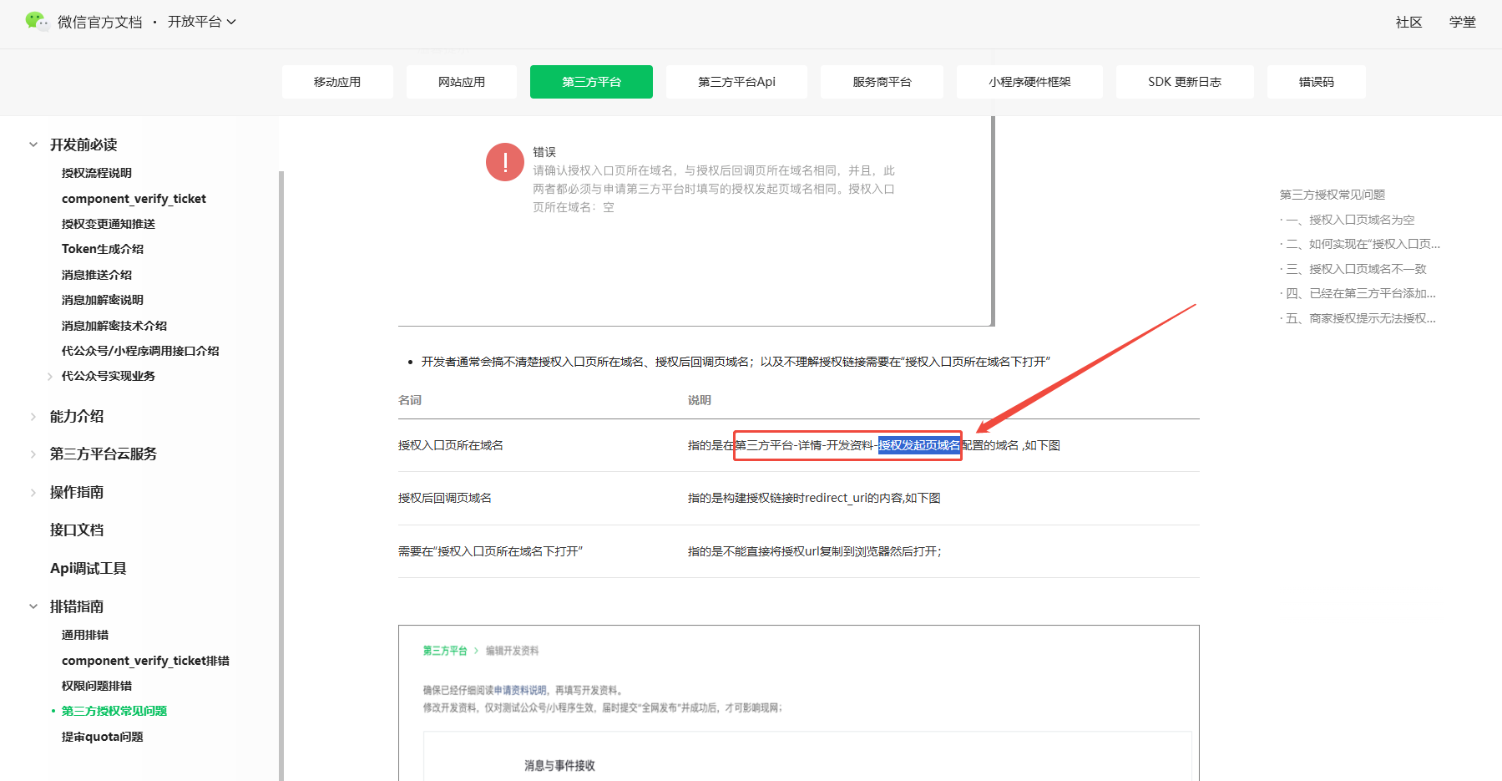Open 错误码 tab
The image size is (1502, 781).
(x=1317, y=82)
